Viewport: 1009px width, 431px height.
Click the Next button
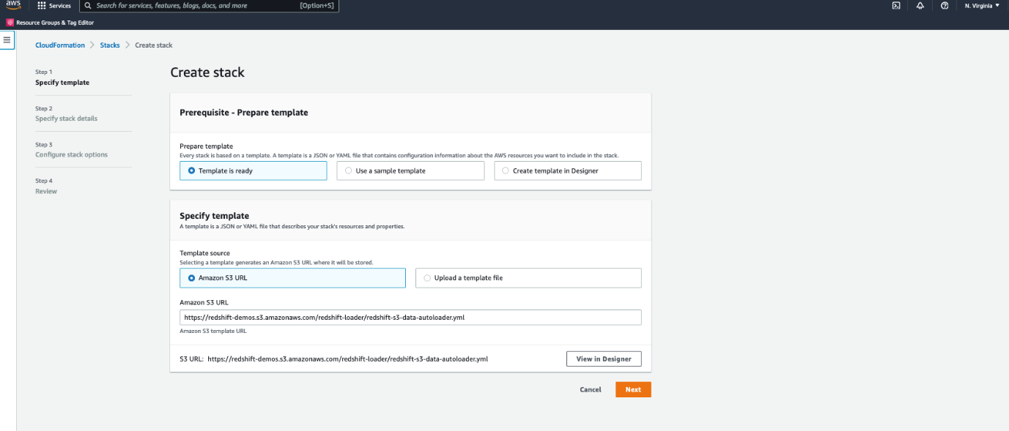(633, 389)
